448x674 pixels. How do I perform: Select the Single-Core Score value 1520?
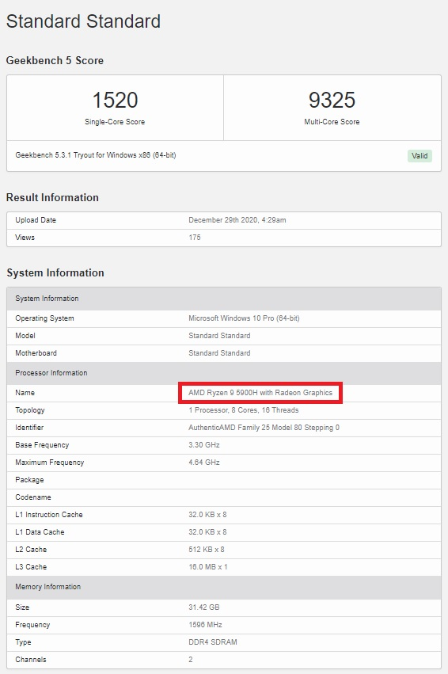(115, 100)
